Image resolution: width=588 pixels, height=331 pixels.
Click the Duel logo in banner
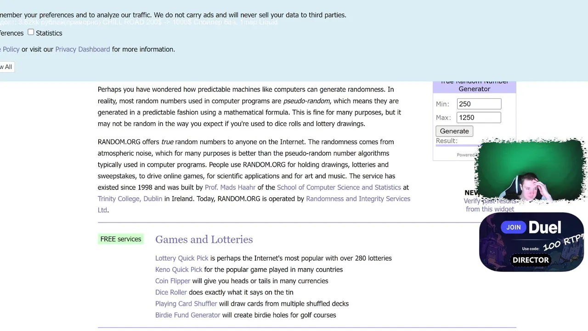545,227
